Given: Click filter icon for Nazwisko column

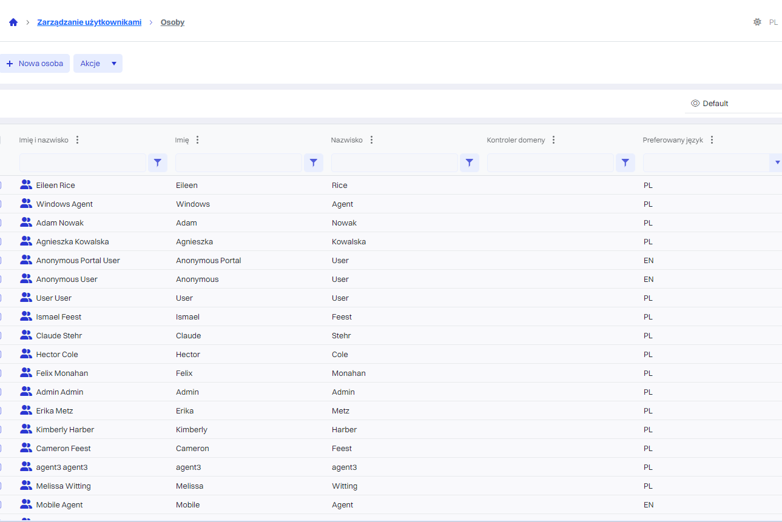Looking at the screenshot, I should [x=470, y=162].
